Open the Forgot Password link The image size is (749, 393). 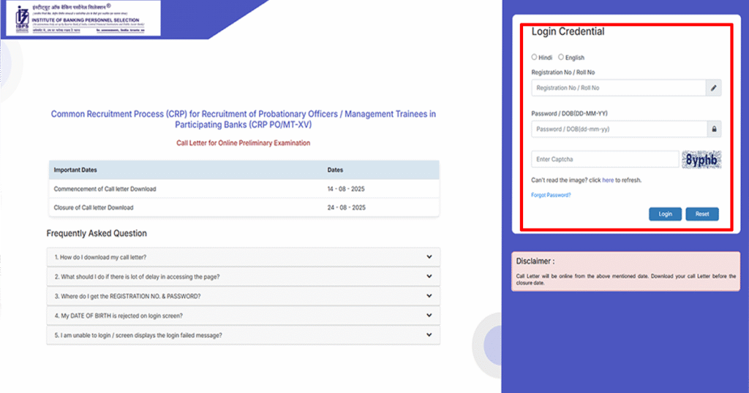coord(551,195)
